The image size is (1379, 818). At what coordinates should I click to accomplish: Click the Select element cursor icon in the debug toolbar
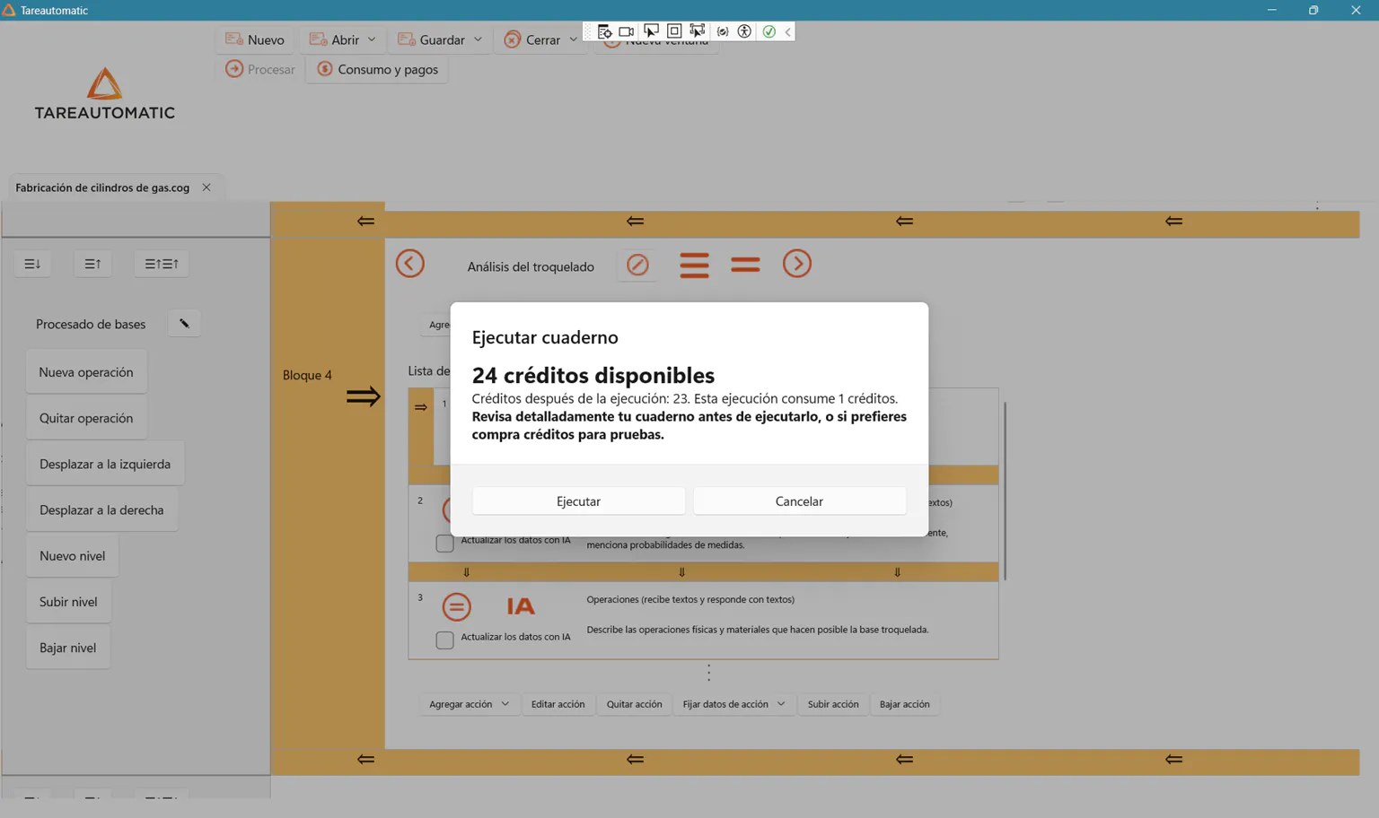coord(651,31)
